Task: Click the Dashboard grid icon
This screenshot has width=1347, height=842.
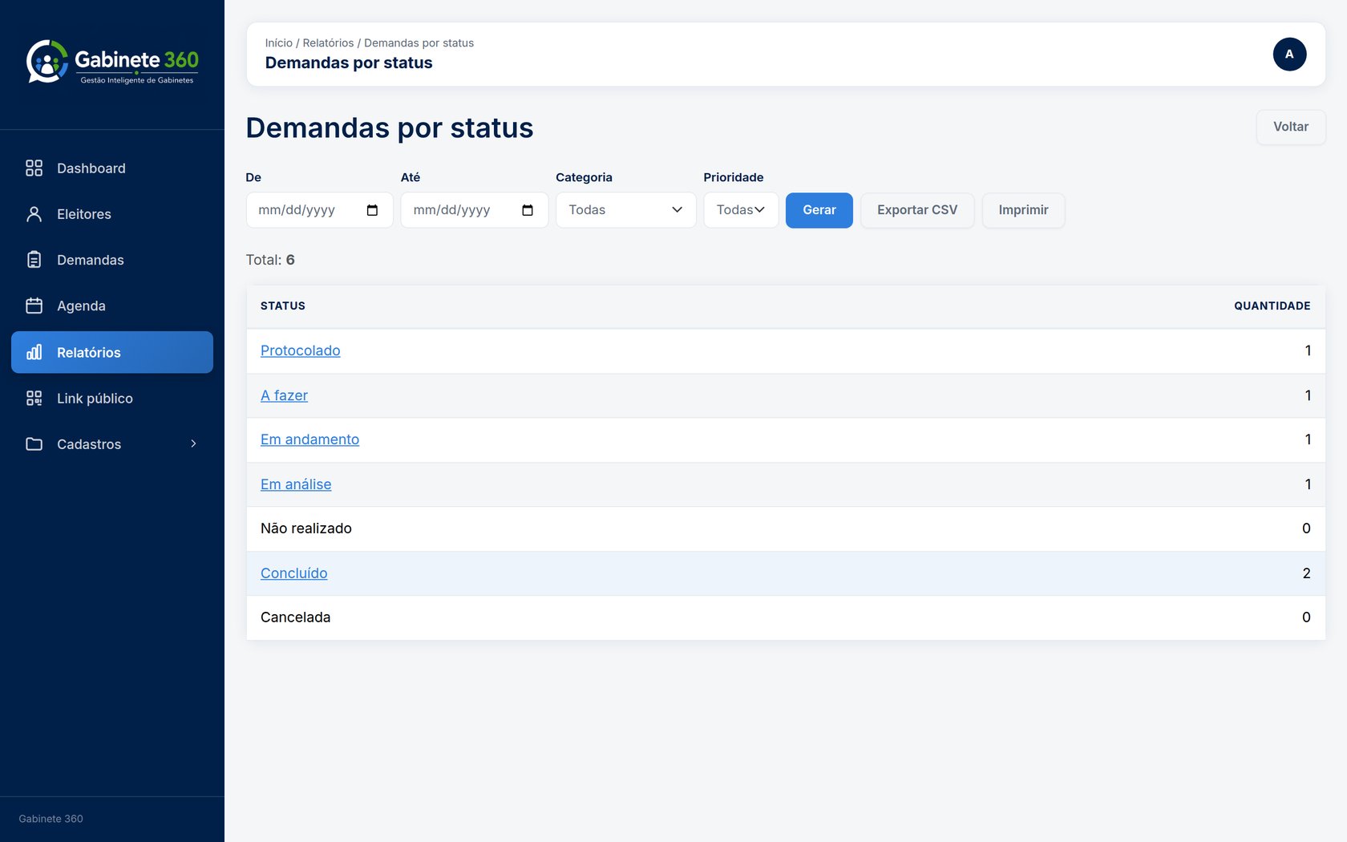Action: (x=34, y=168)
